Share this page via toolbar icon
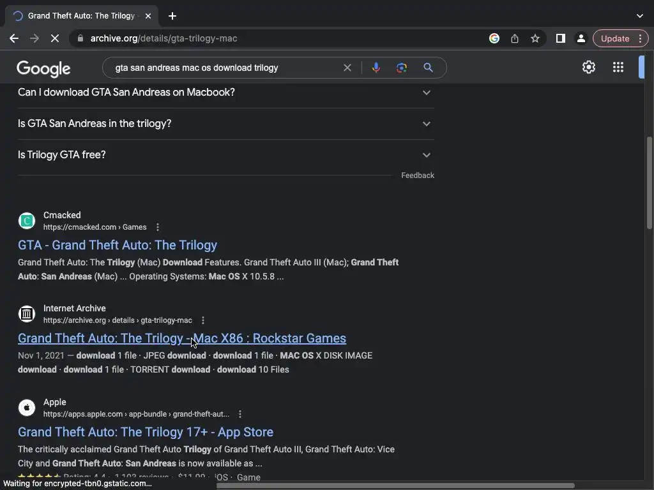Screen dimensions: 654x490 (x=515, y=38)
